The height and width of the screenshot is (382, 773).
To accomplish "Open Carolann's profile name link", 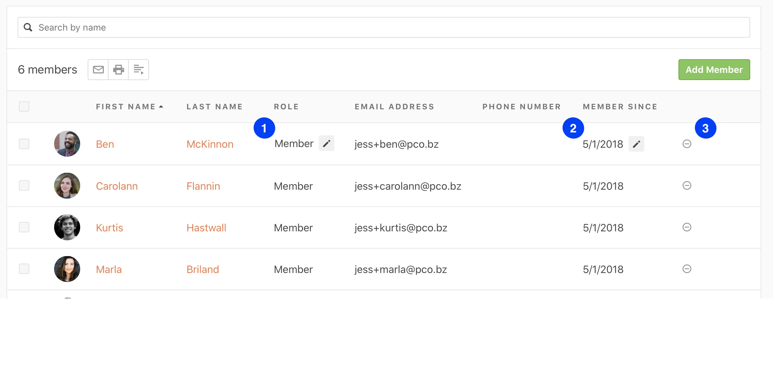I will click(117, 186).
